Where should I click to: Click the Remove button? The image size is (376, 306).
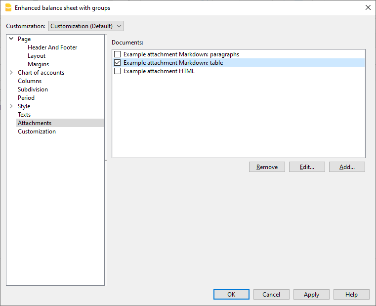pyautogui.click(x=267, y=167)
